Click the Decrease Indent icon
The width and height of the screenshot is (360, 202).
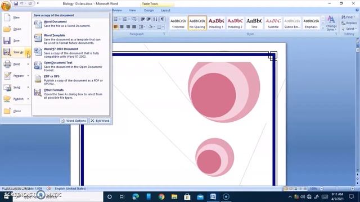(x=143, y=19)
